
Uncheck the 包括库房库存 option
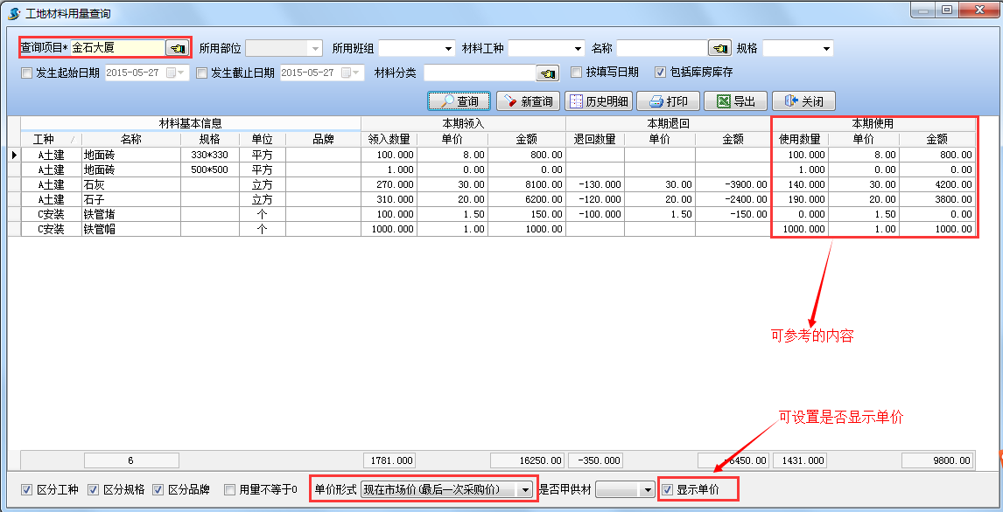[659, 72]
